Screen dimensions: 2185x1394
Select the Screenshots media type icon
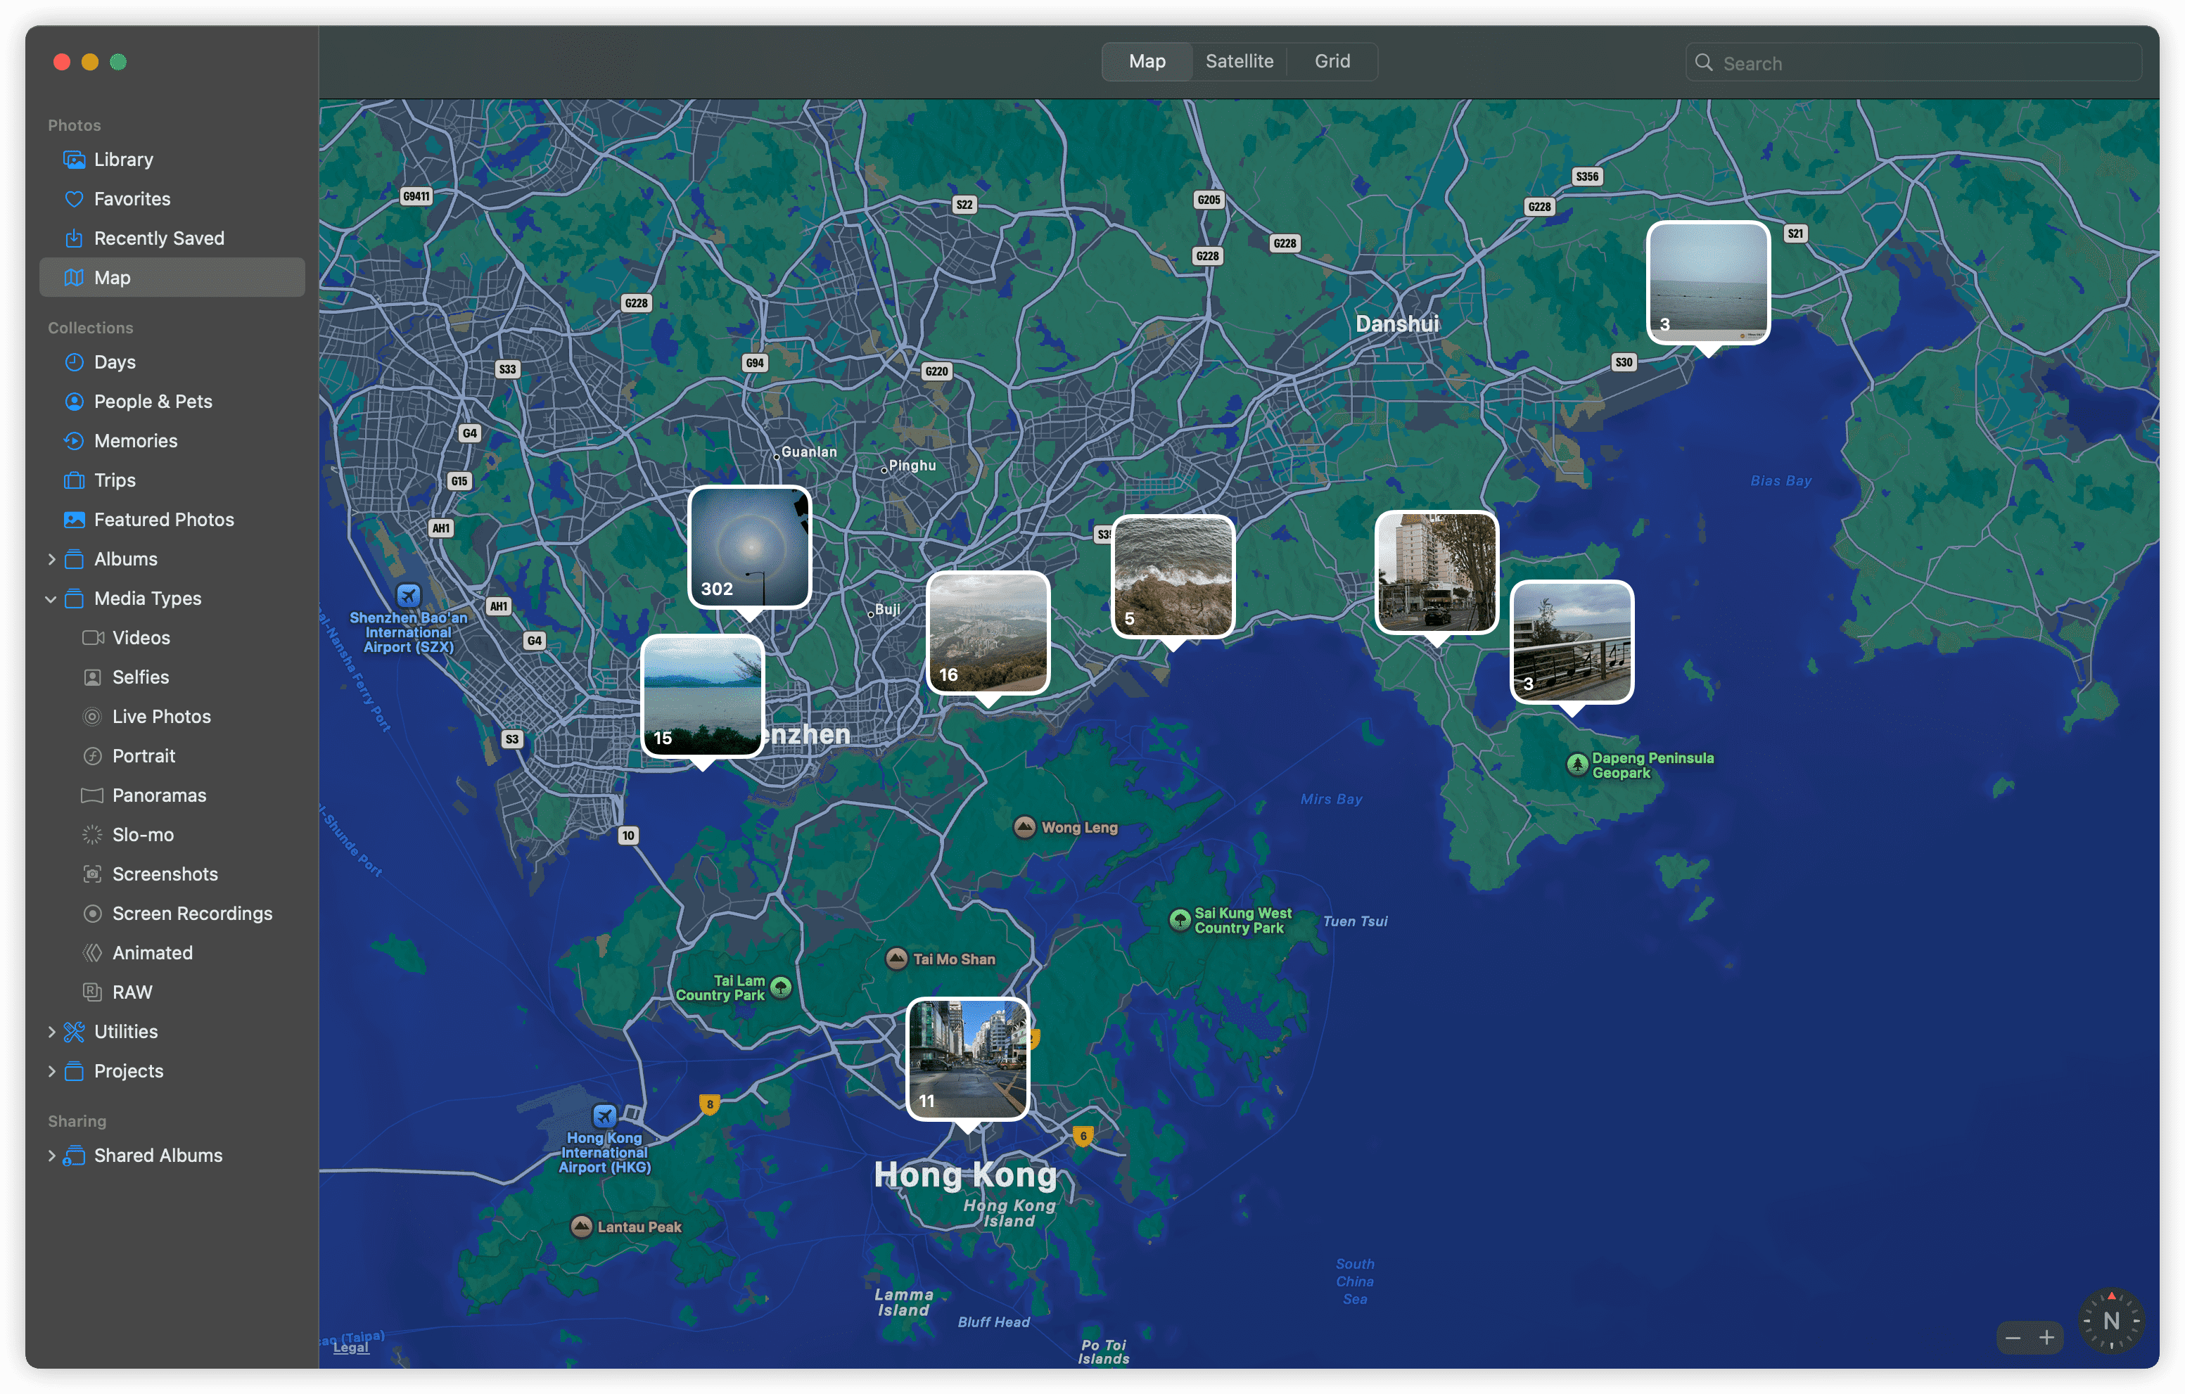click(x=93, y=874)
